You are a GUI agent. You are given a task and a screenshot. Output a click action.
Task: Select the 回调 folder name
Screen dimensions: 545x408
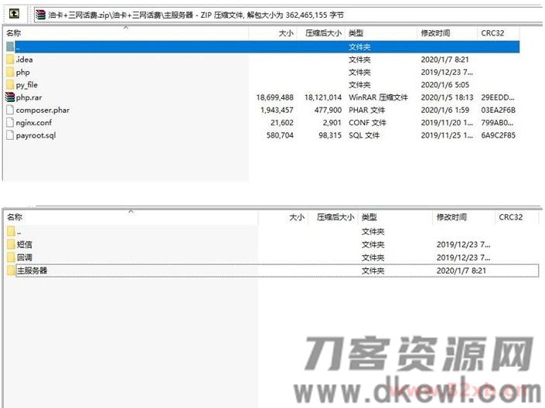(24, 257)
